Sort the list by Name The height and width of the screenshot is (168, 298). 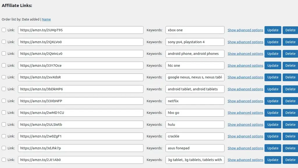(x=46, y=19)
